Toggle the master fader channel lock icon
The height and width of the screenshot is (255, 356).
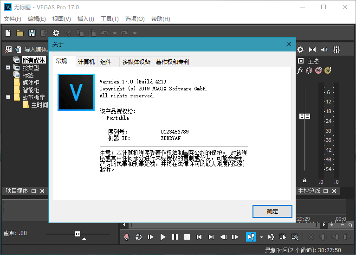click(x=304, y=181)
